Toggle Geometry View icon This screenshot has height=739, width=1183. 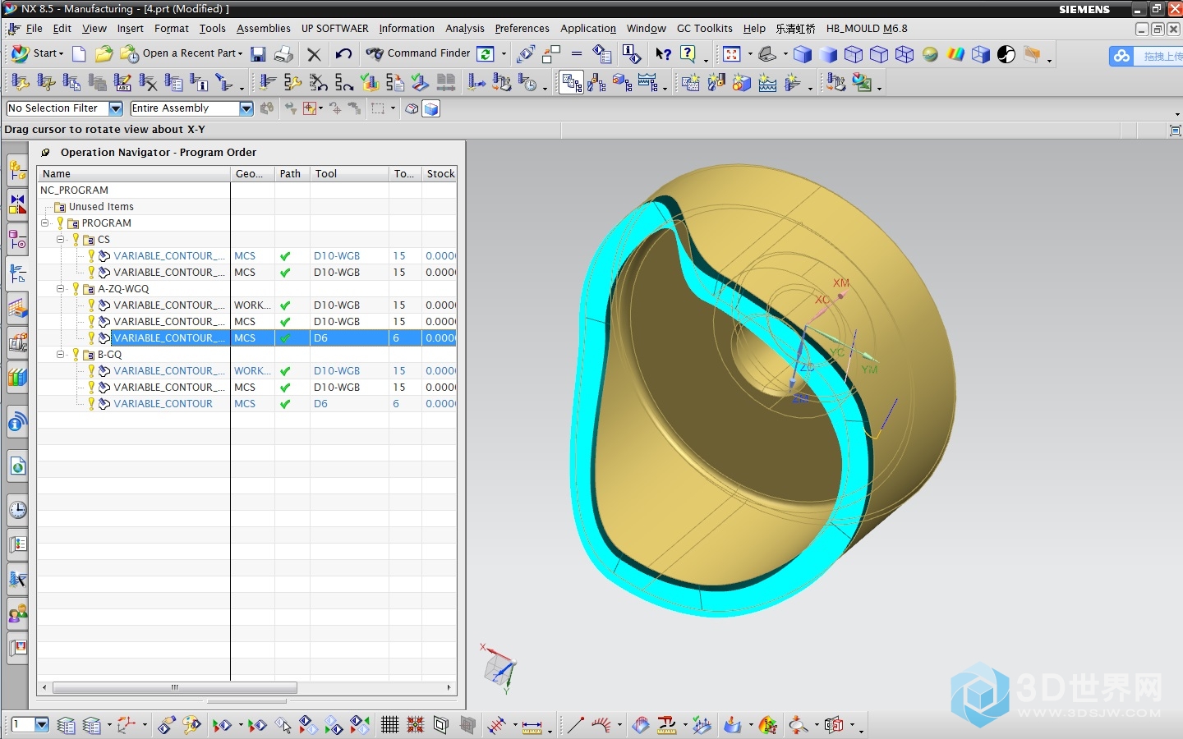tap(623, 82)
